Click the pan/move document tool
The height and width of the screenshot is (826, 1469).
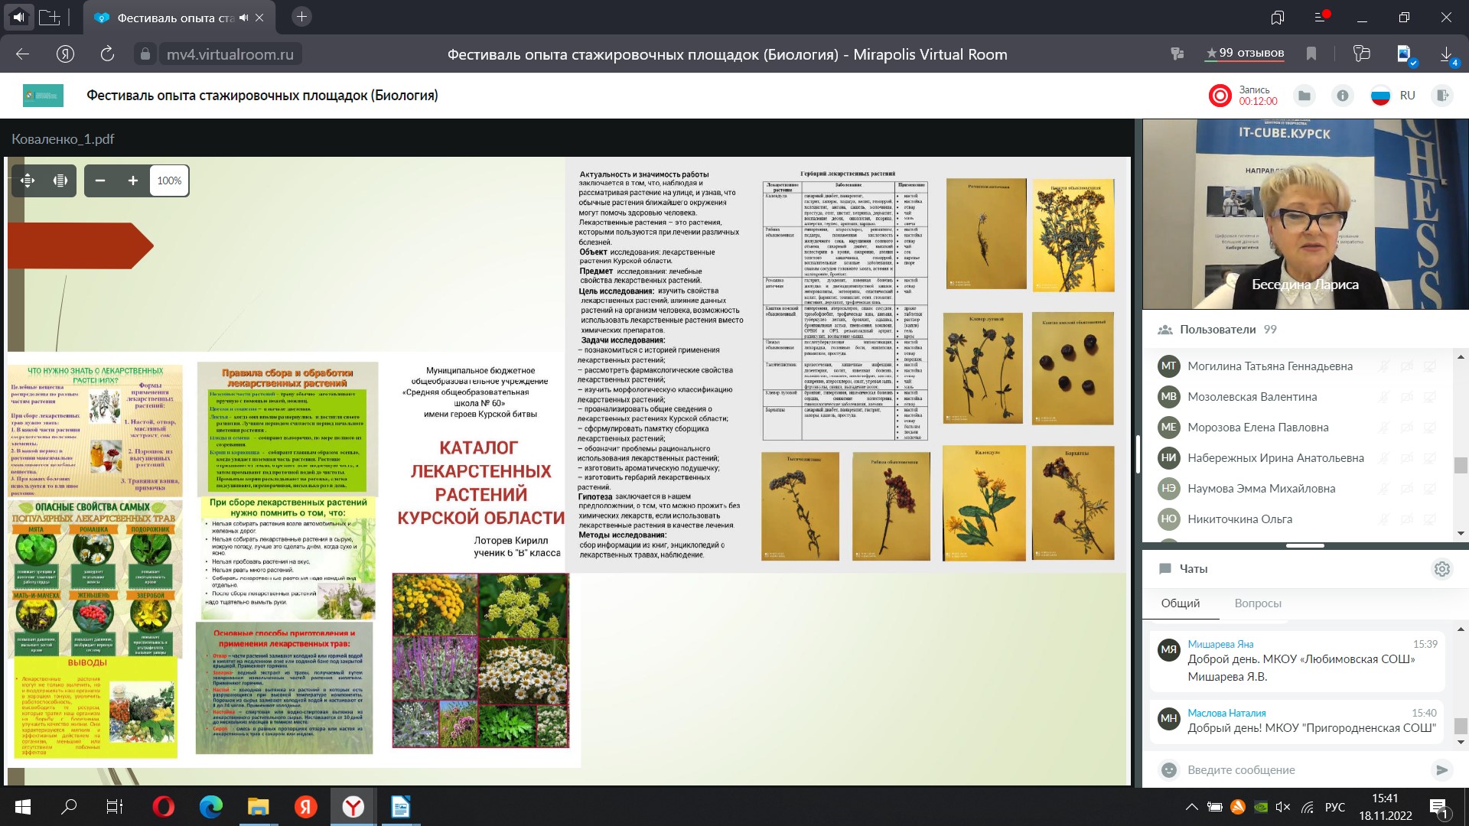pos(28,180)
